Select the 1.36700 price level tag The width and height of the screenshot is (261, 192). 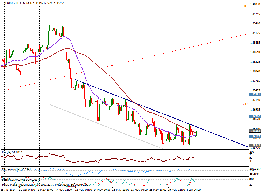point(254,116)
